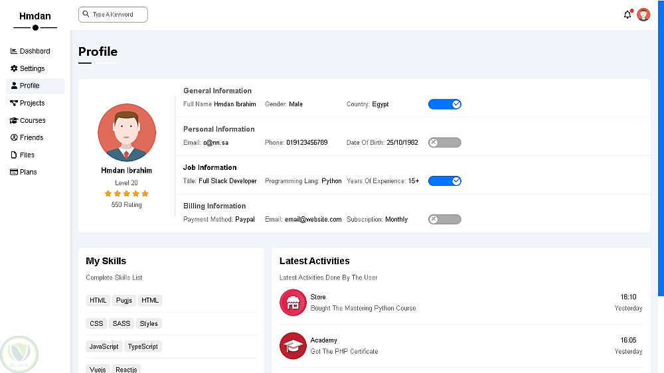Click the Dashboard chart icon in sidebar

(x=14, y=51)
